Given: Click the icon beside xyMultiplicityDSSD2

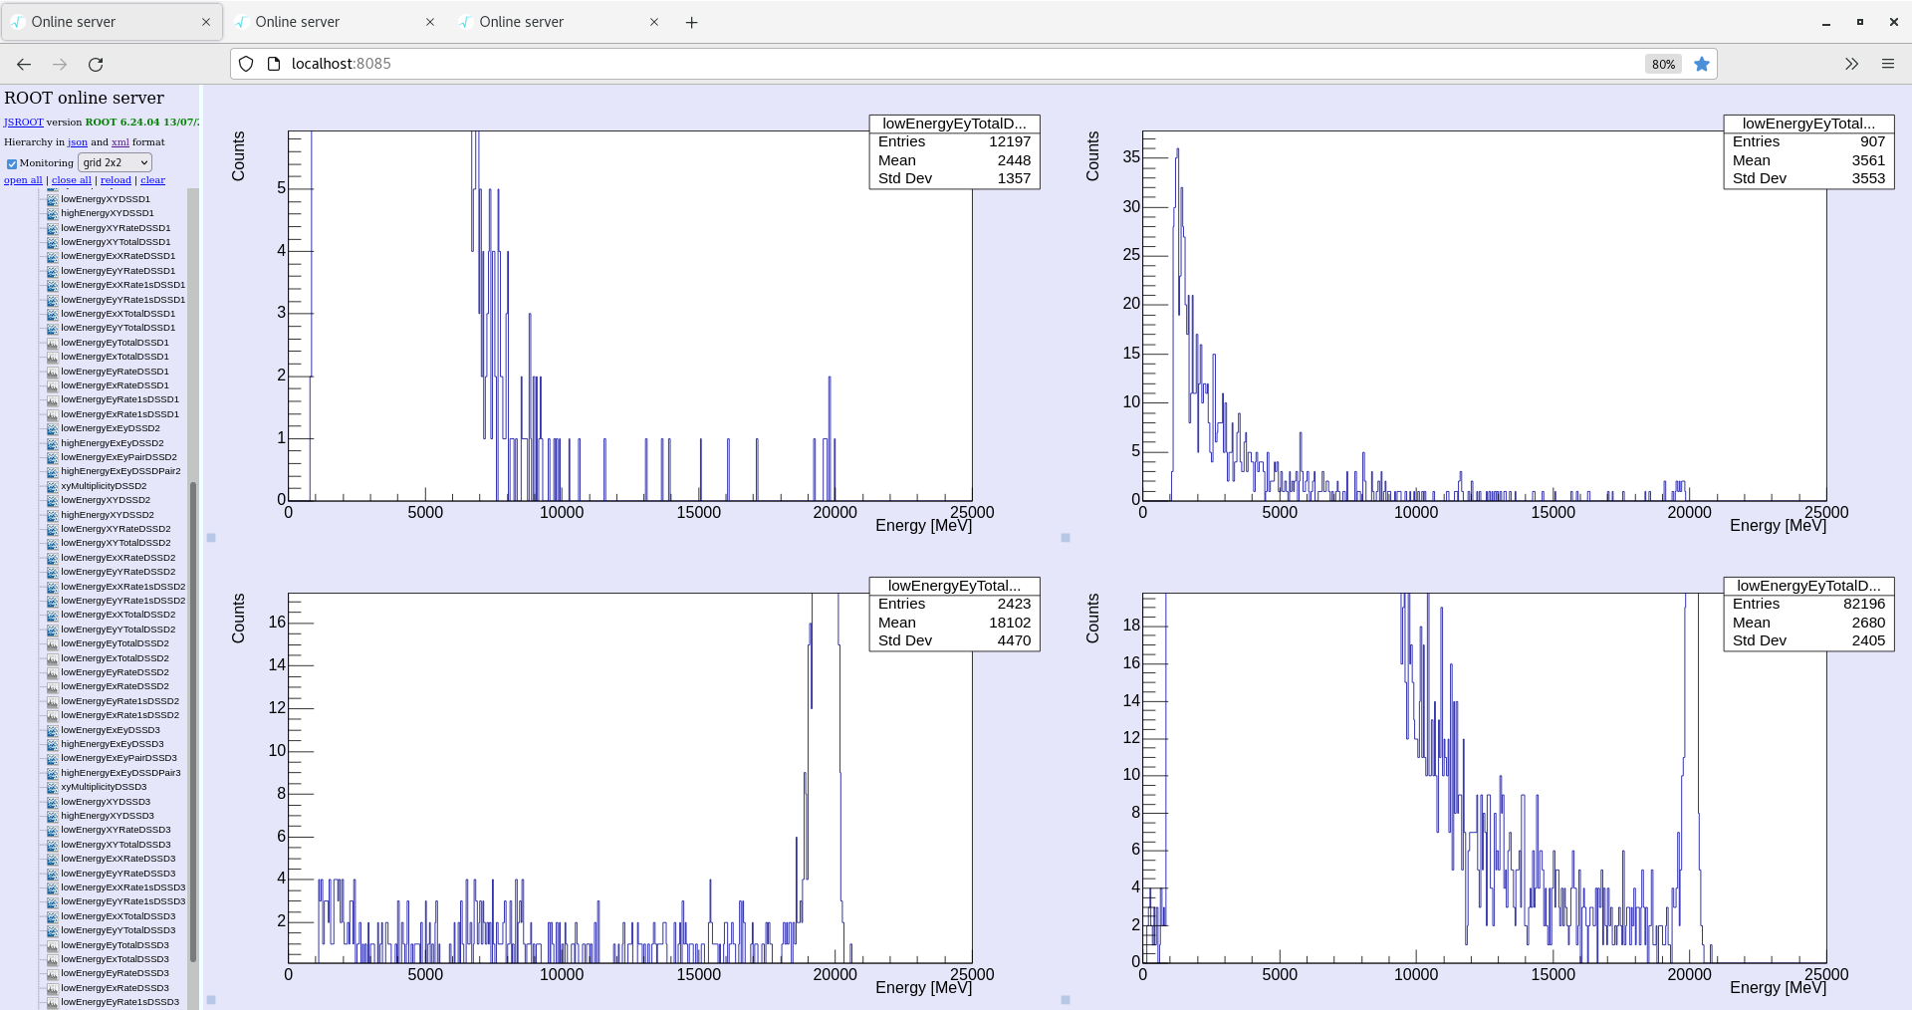Looking at the screenshot, I should tap(52, 486).
